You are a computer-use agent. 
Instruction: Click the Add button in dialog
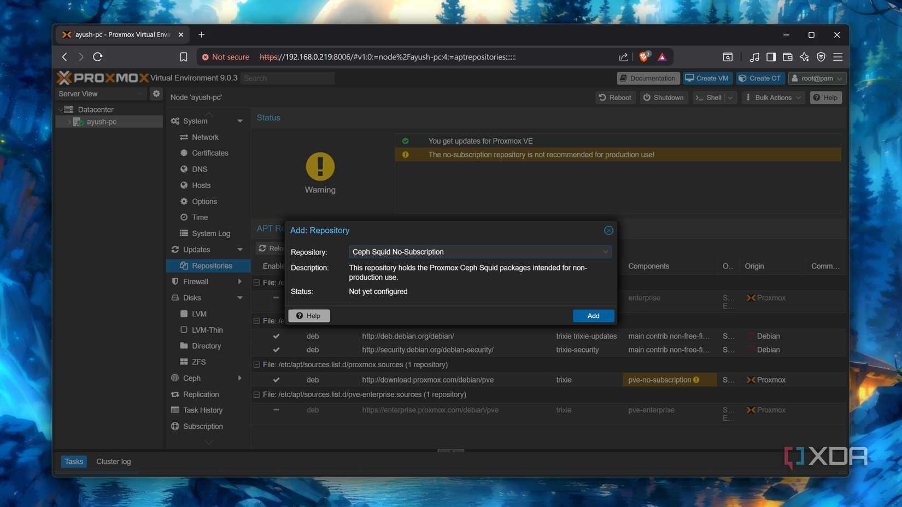pos(593,316)
